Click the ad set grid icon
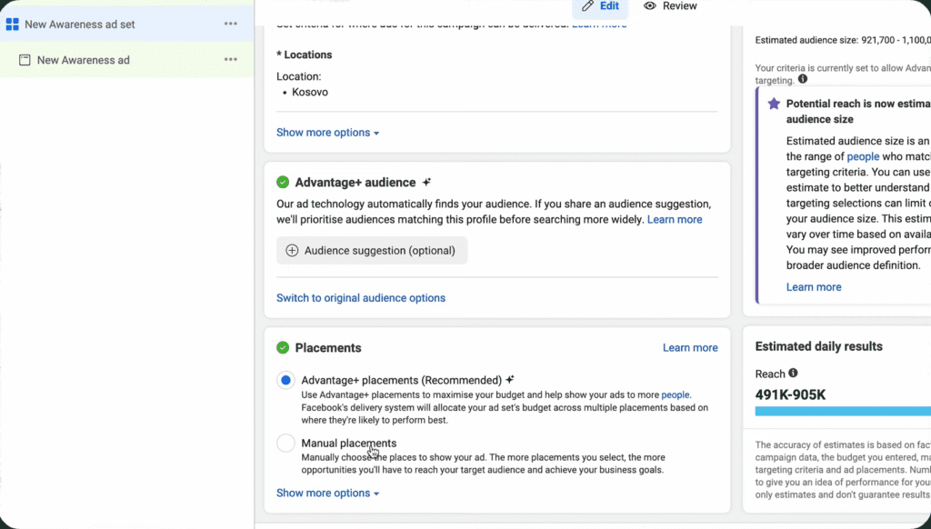Image resolution: width=931 pixels, height=529 pixels. (x=13, y=25)
